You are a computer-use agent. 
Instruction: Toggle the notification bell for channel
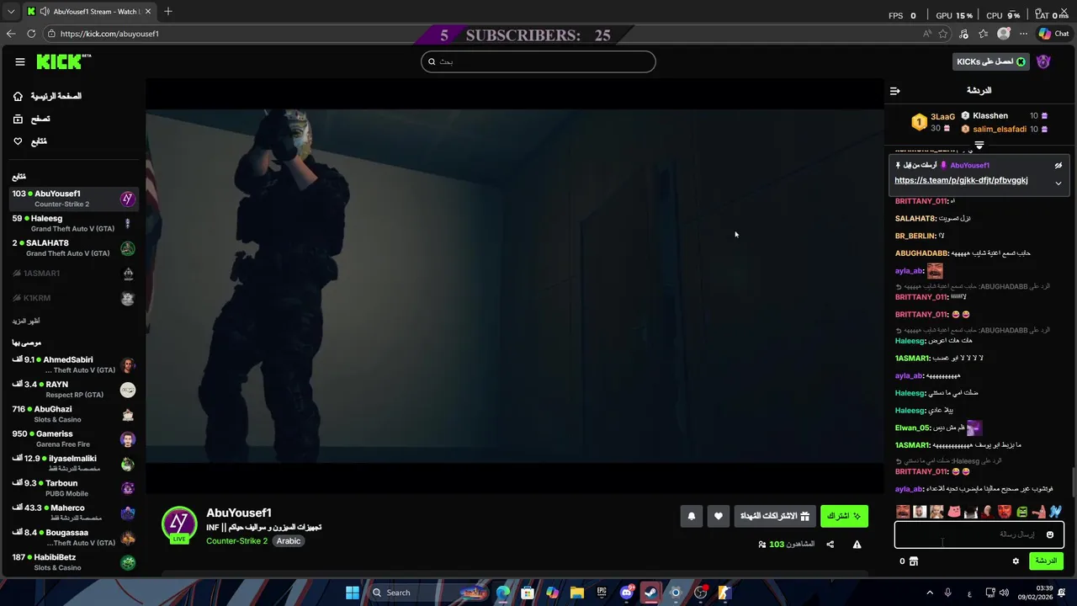(692, 516)
